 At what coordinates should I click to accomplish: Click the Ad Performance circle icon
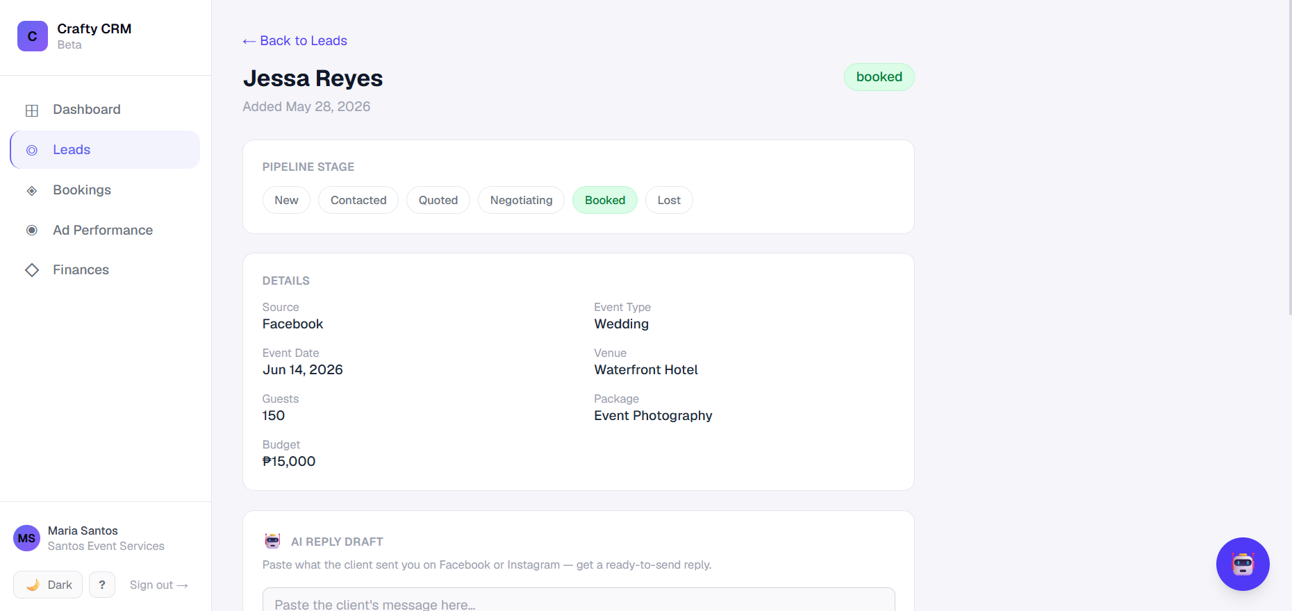click(x=32, y=231)
